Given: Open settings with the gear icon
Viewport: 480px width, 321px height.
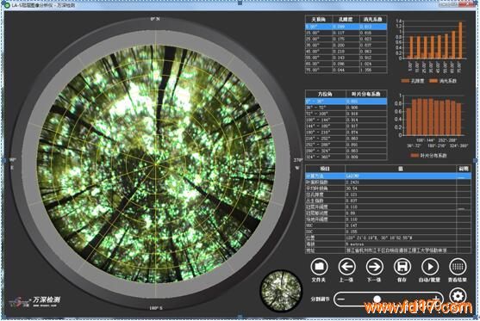Looking at the screenshot, I should [458, 296].
